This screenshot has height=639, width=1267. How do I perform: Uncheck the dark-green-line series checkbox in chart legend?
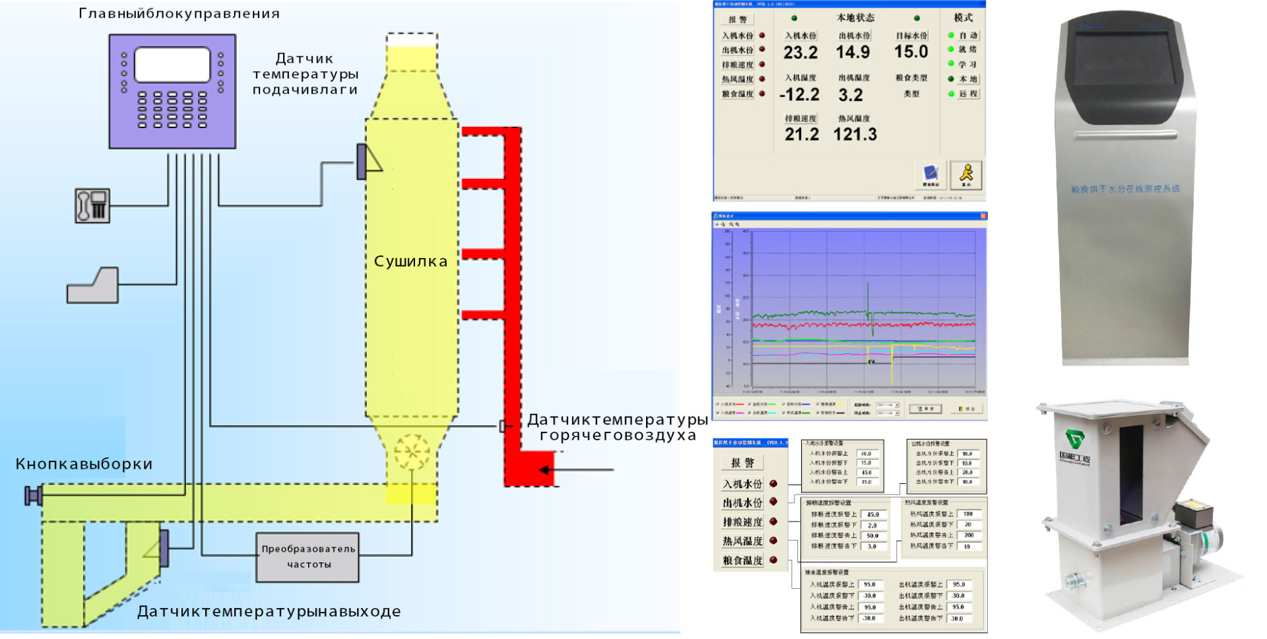point(783,413)
